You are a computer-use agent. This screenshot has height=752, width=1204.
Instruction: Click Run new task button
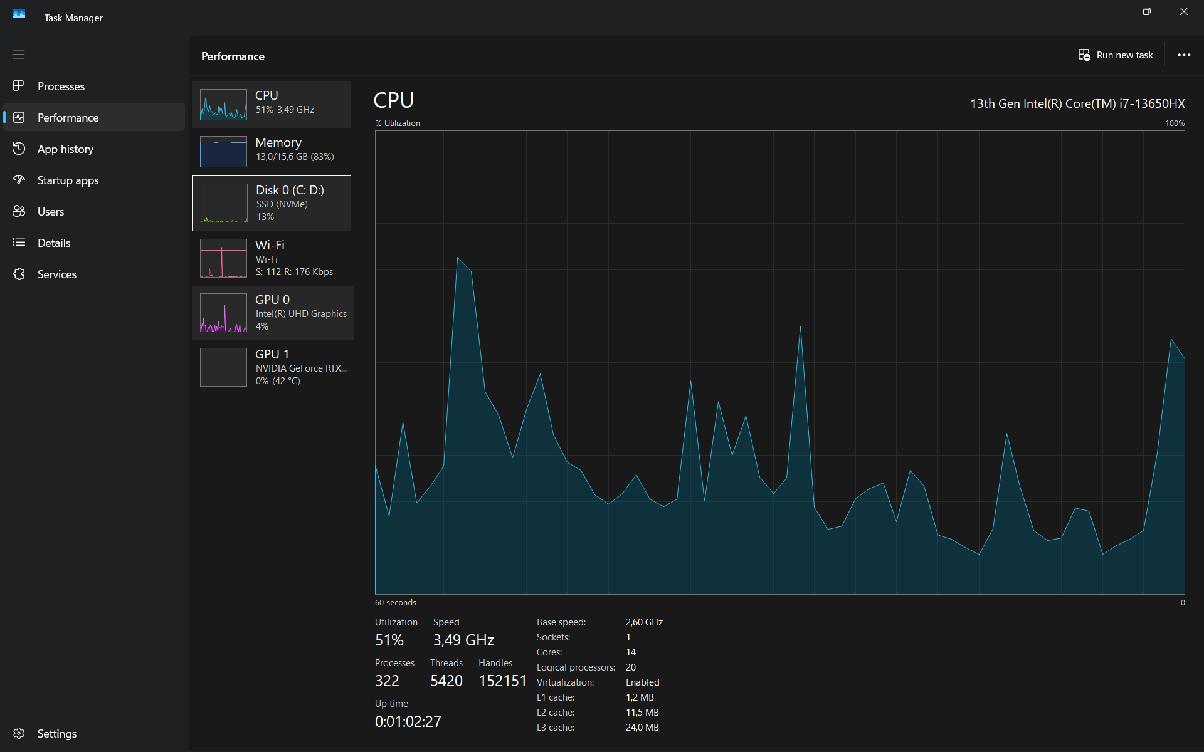coord(1116,55)
